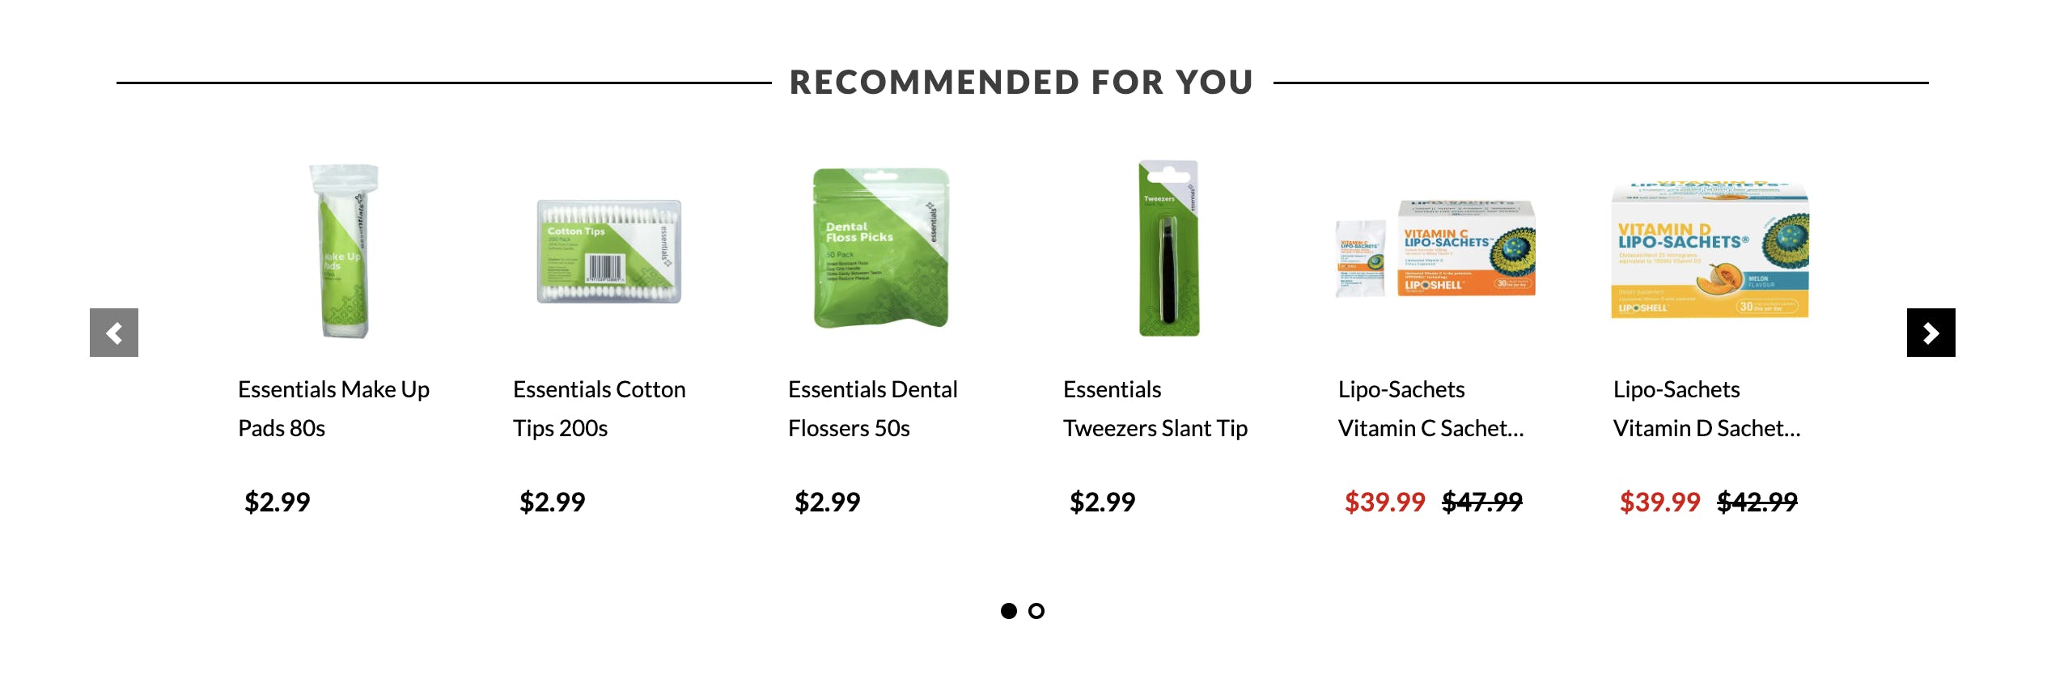Click the $2.99 price under Make Up Pads
Viewport: 2047px width, 683px height.
(x=277, y=503)
